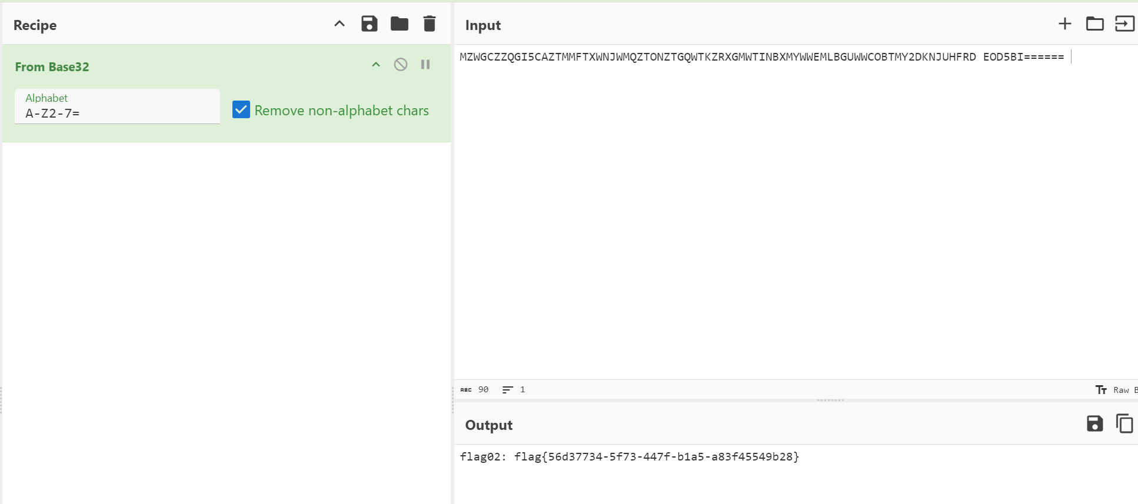Collapse the Recipe pane using chevron
This screenshot has height=504, width=1138.
340,24
